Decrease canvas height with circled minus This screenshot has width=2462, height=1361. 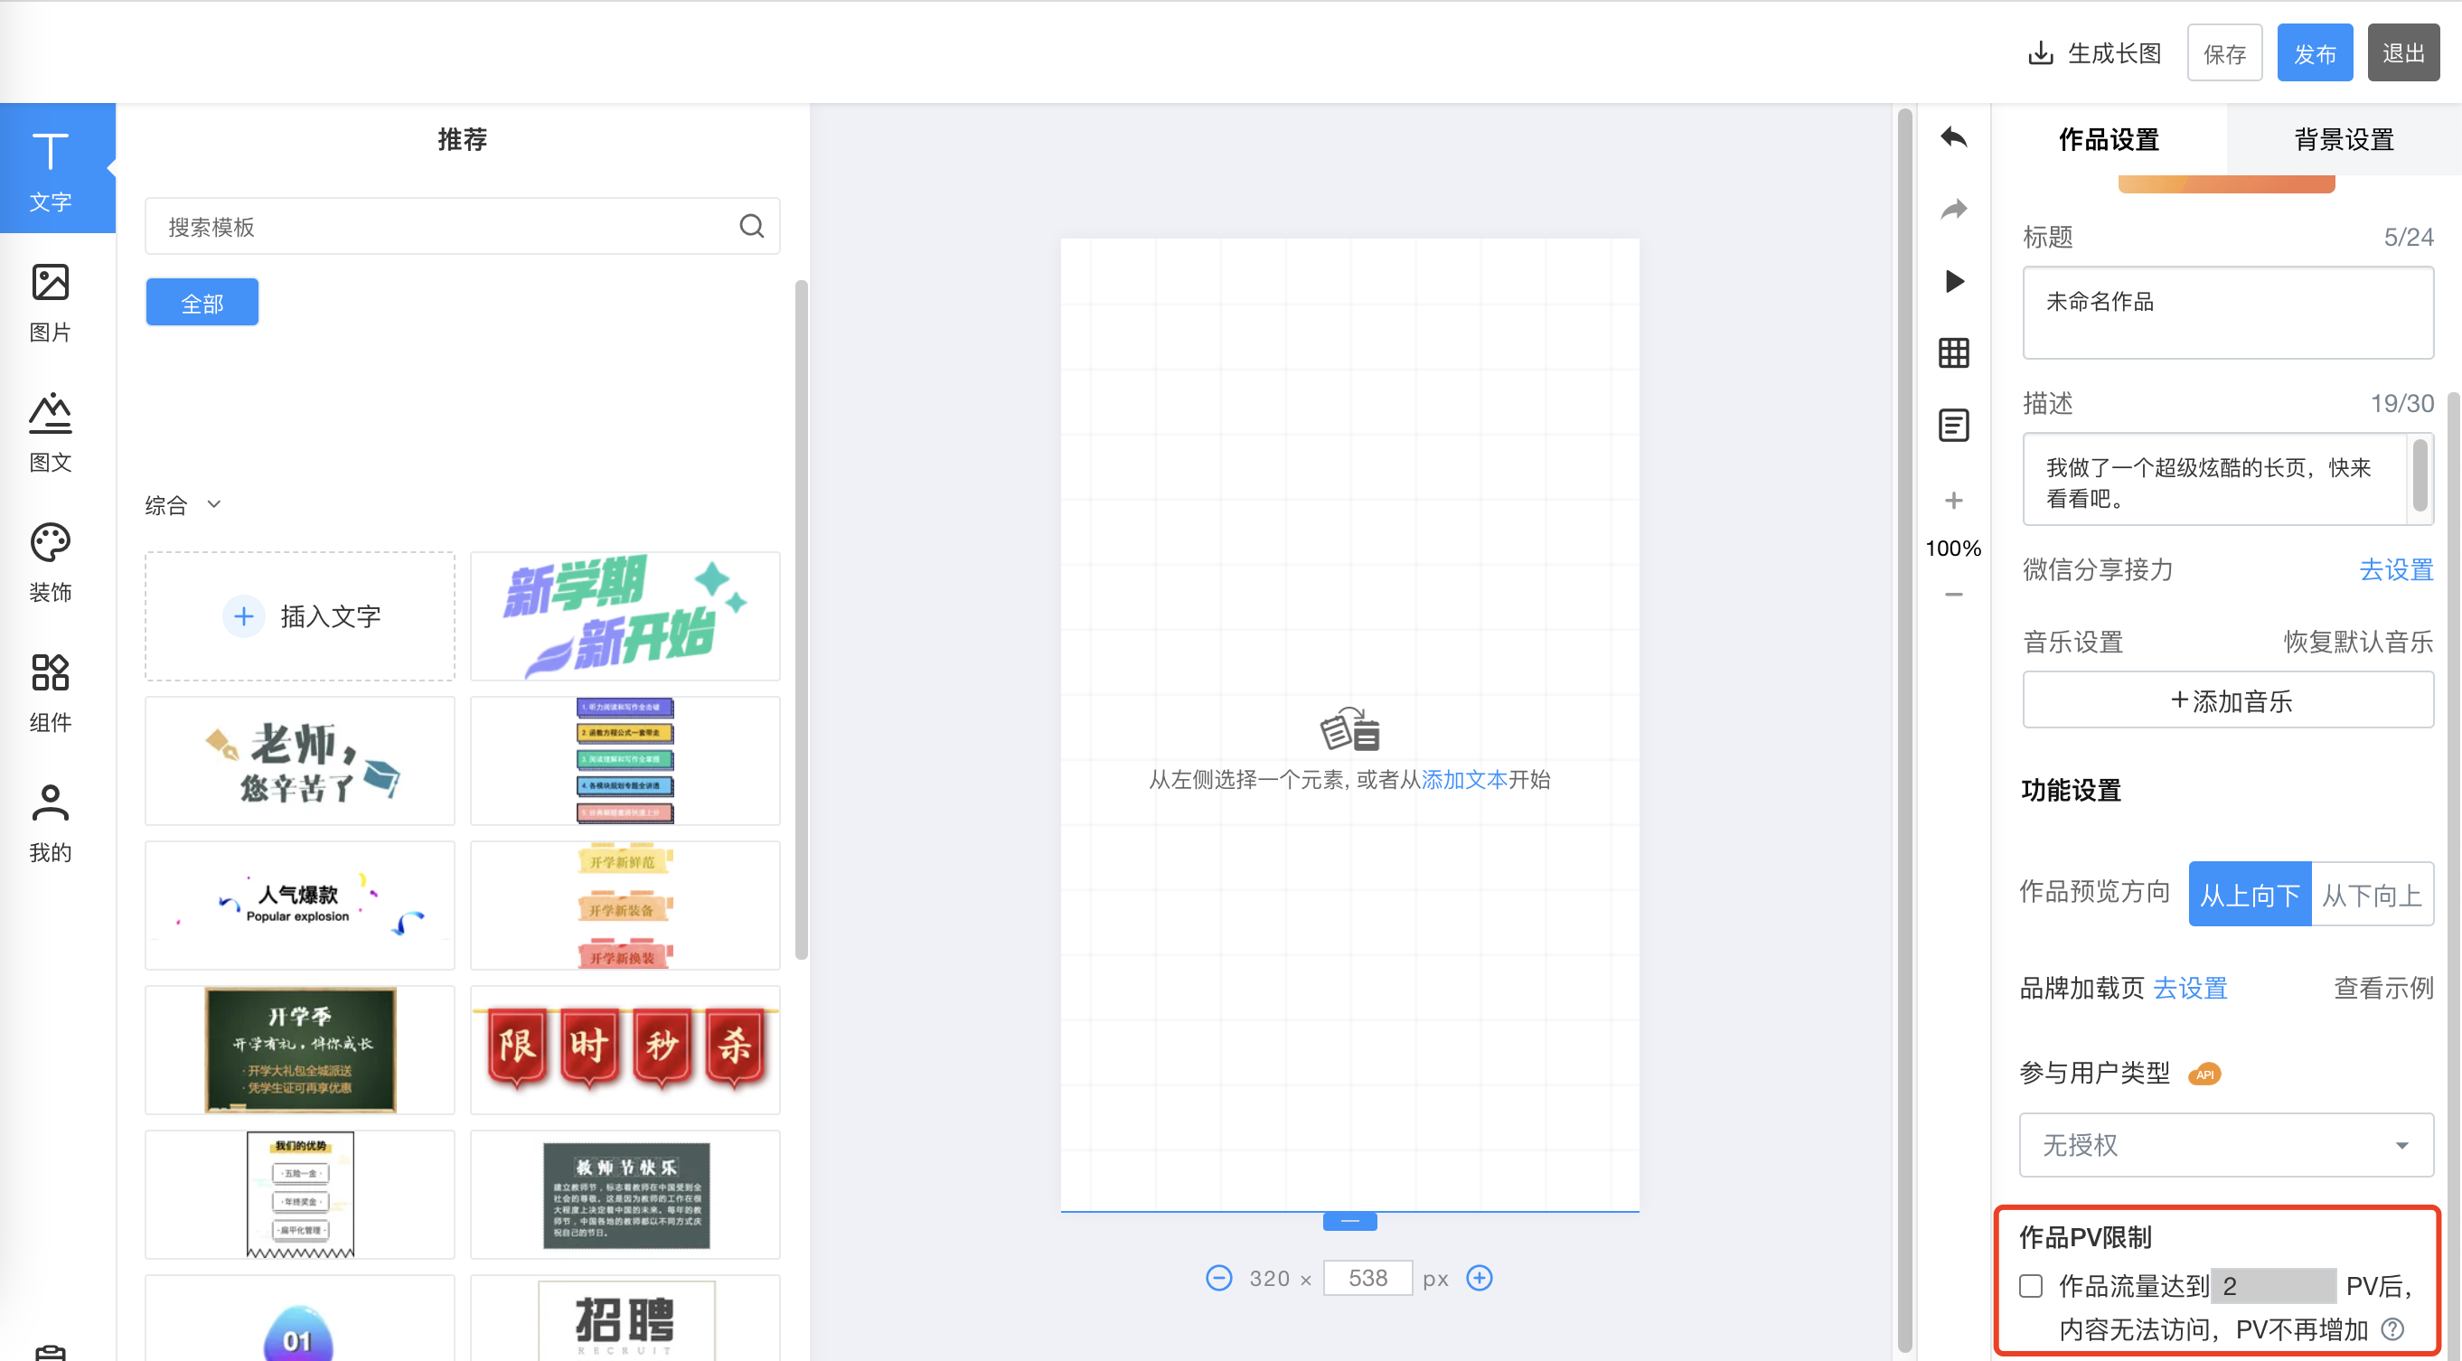pyautogui.click(x=1218, y=1277)
